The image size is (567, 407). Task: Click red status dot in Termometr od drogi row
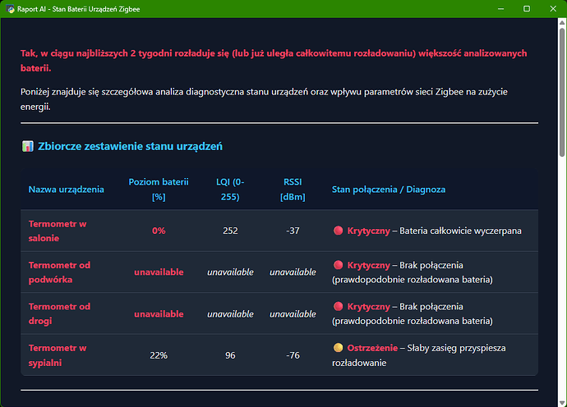coord(338,306)
